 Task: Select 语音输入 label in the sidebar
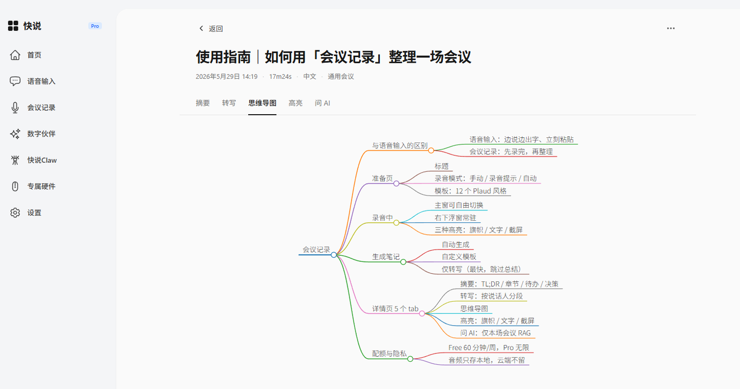coord(42,81)
